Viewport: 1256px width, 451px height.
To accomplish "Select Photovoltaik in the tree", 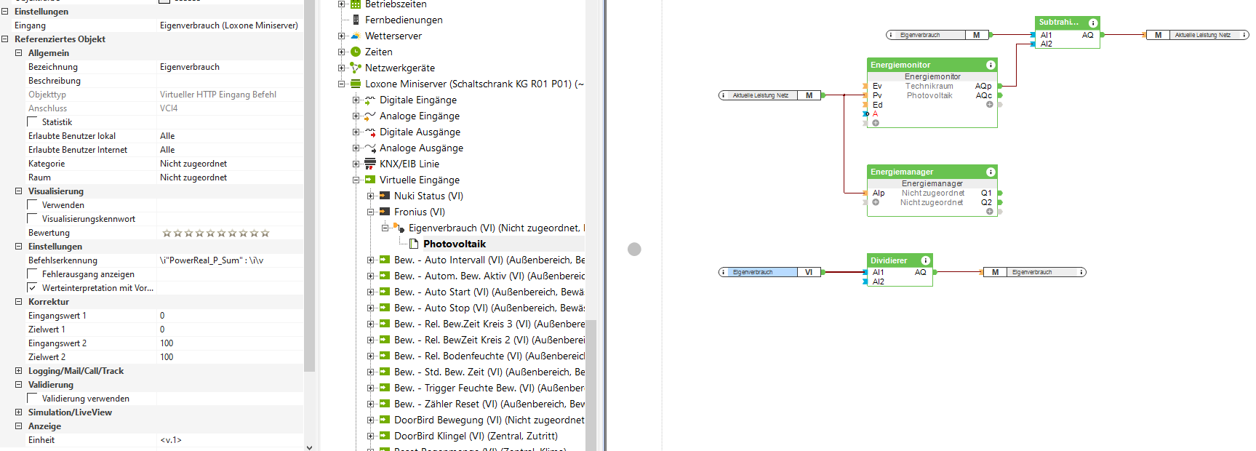I will 455,244.
